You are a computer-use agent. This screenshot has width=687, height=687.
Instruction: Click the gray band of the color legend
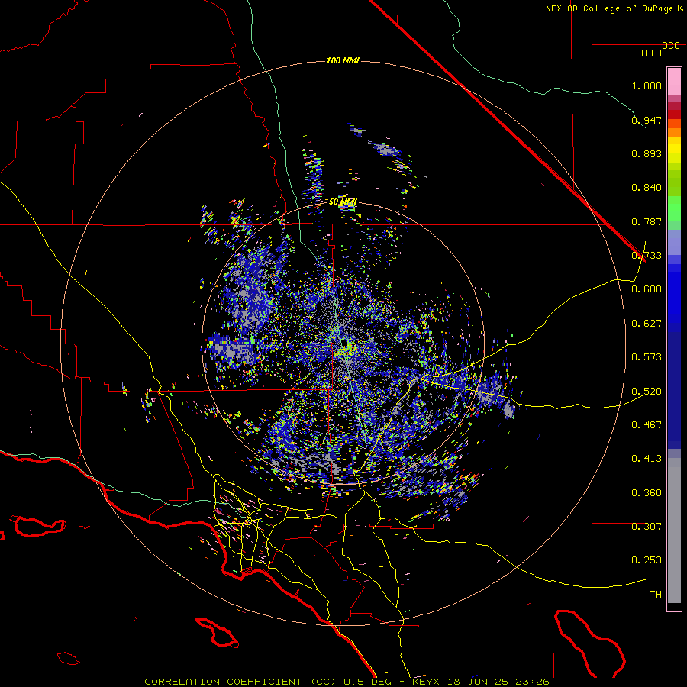[674, 531]
